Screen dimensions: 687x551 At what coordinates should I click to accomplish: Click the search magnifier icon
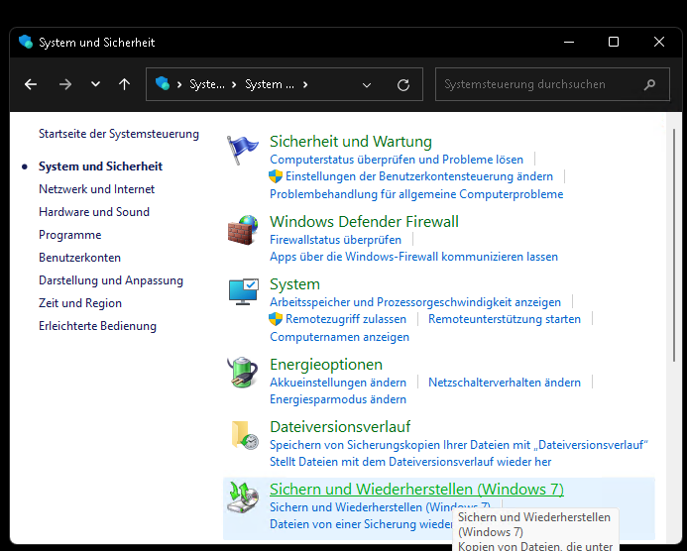click(x=649, y=84)
